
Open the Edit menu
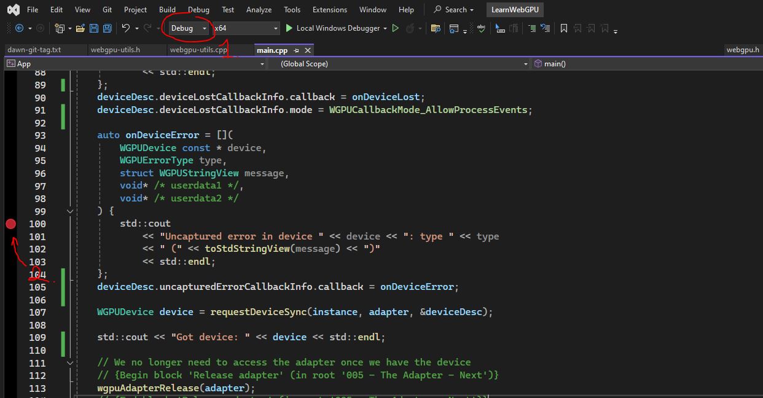[57, 10]
